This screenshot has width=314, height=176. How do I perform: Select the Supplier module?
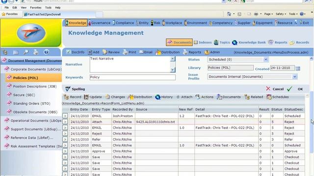click(242, 23)
